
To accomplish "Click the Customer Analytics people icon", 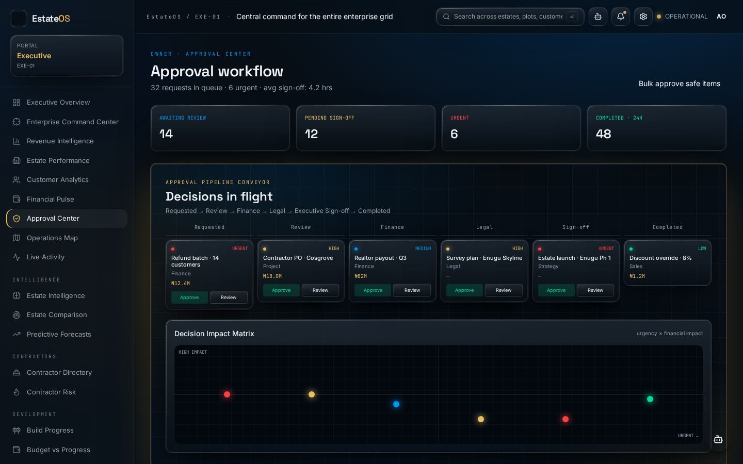I will tap(17, 180).
